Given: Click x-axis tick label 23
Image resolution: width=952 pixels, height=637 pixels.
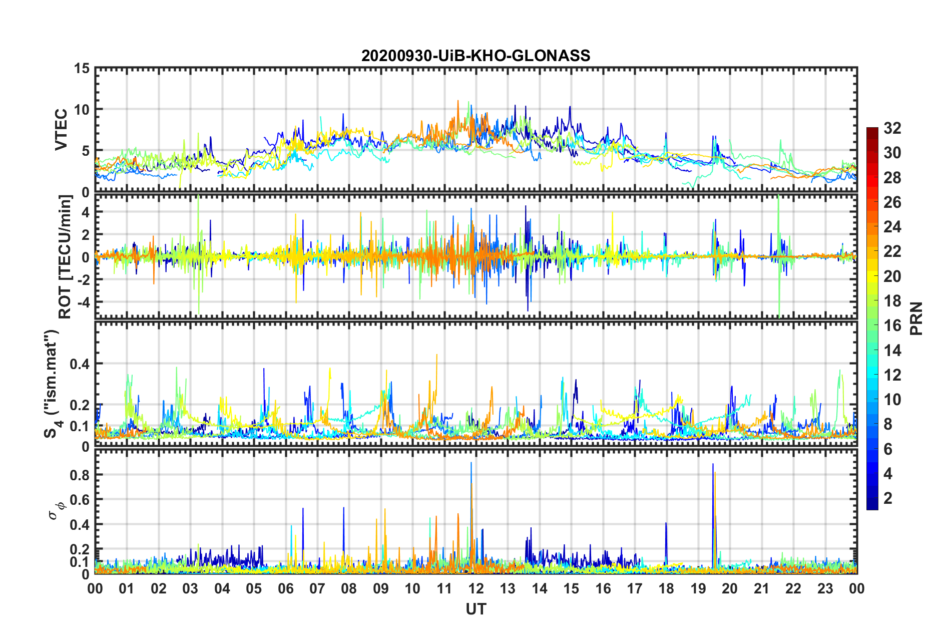Looking at the screenshot, I should [825, 588].
